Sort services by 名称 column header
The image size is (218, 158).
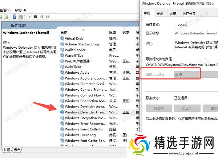click(x=84, y=32)
